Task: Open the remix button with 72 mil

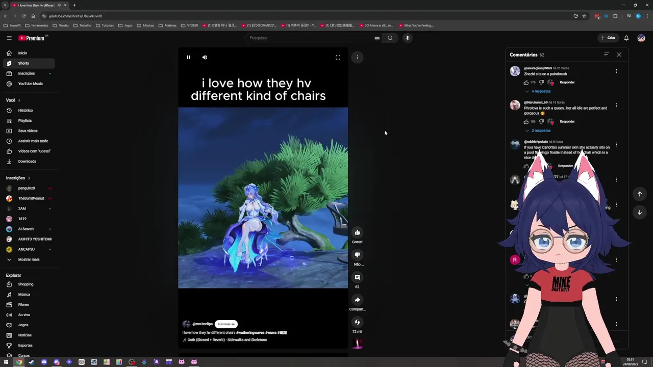Action: coord(357,322)
